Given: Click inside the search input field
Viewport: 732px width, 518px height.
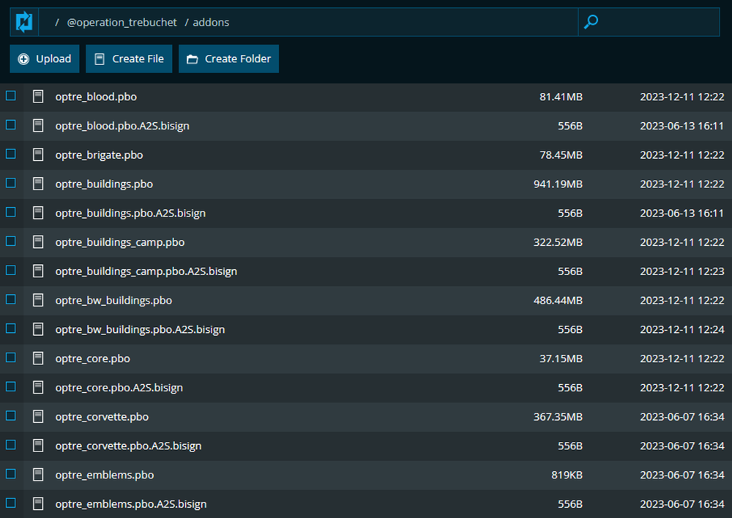Looking at the screenshot, I should pos(651,21).
